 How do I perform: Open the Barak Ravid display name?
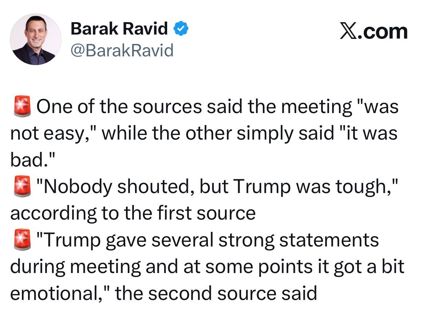click(119, 29)
